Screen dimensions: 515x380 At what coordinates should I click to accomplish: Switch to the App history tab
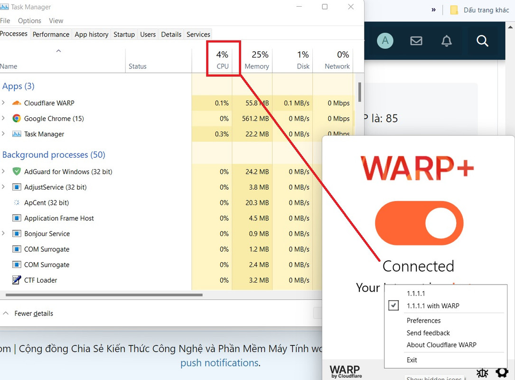click(x=91, y=35)
